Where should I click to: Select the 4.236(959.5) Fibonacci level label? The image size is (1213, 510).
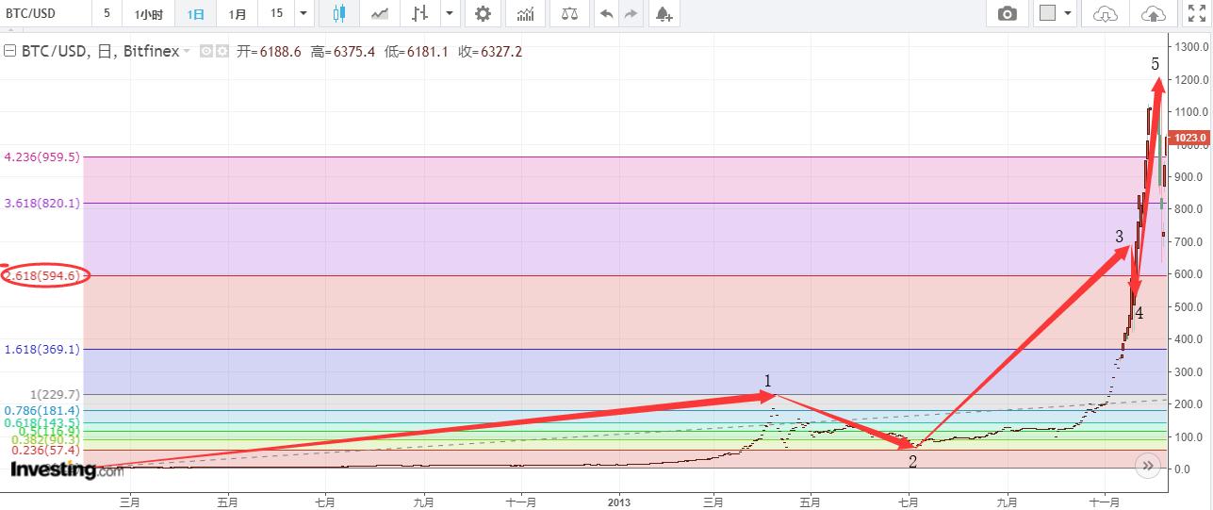coord(42,157)
